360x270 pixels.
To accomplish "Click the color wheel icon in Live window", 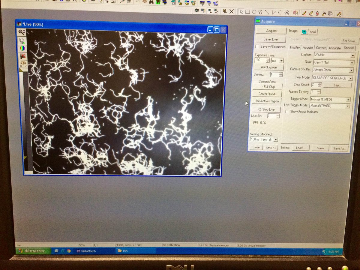I will 22,48.
